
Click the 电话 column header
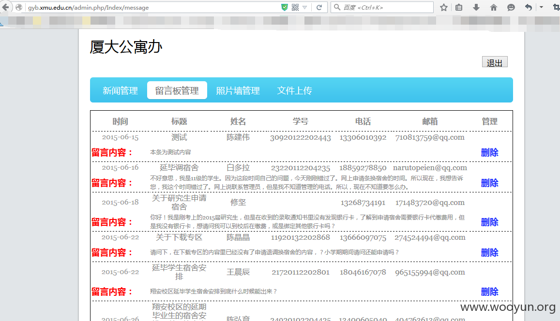(x=363, y=121)
